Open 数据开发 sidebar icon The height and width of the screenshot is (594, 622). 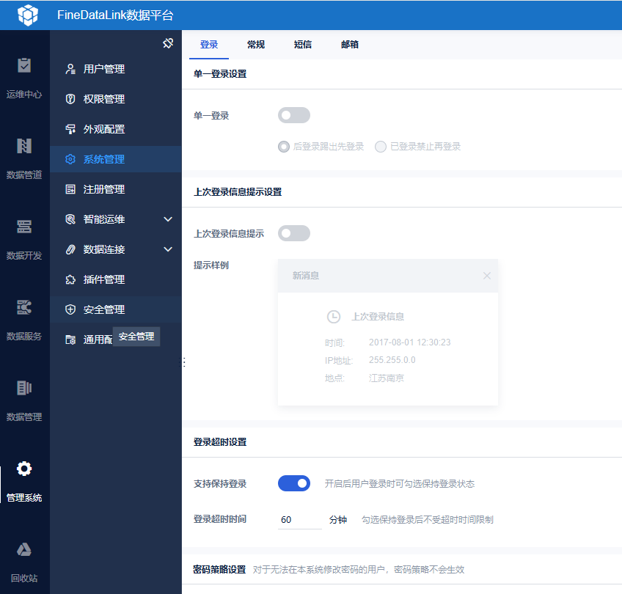pos(24,227)
